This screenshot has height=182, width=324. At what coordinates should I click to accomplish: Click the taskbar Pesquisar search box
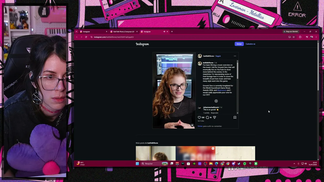(154, 164)
